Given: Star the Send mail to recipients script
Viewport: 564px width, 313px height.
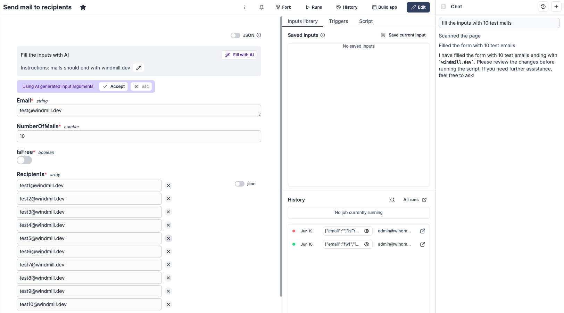Looking at the screenshot, I should pos(83,7).
